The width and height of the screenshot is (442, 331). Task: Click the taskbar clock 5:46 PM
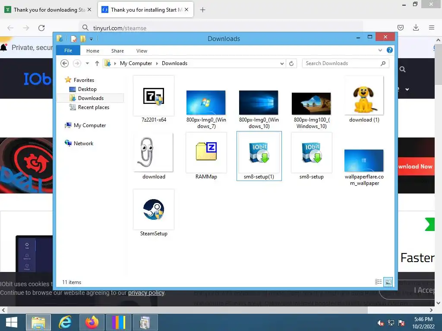[423, 319]
